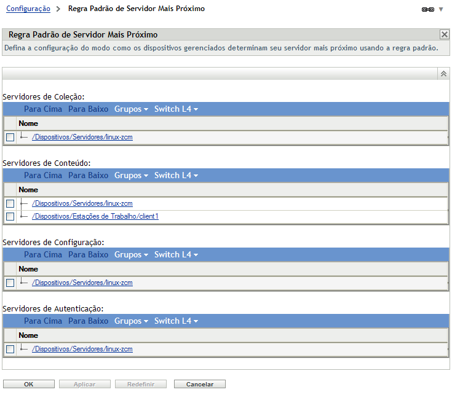Click the Redefinir button
Viewport: 452px width, 395px height.
(x=141, y=384)
